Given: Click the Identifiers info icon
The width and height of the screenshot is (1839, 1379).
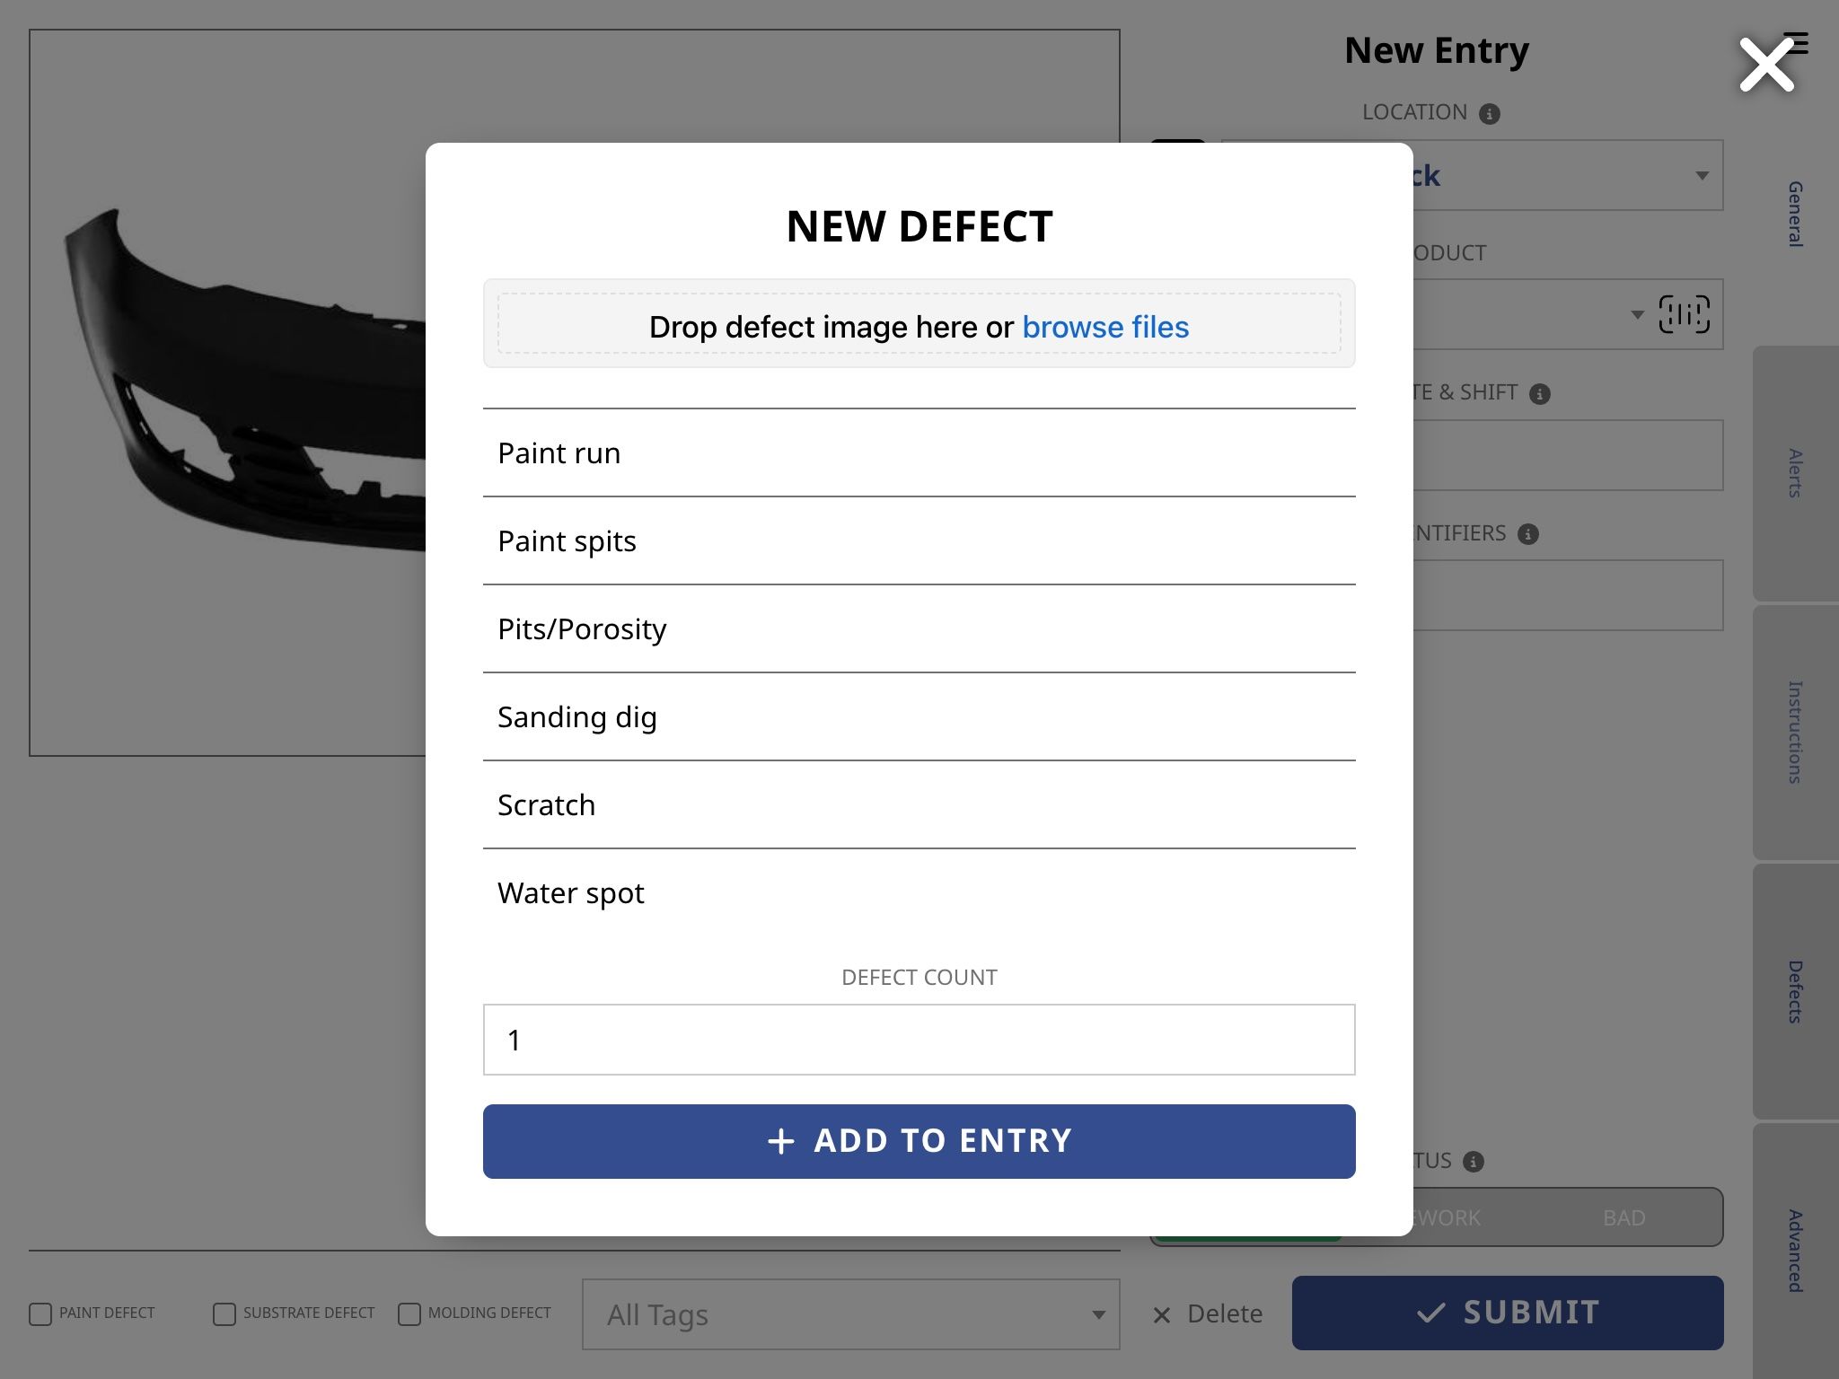Looking at the screenshot, I should pyautogui.click(x=1527, y=534).
